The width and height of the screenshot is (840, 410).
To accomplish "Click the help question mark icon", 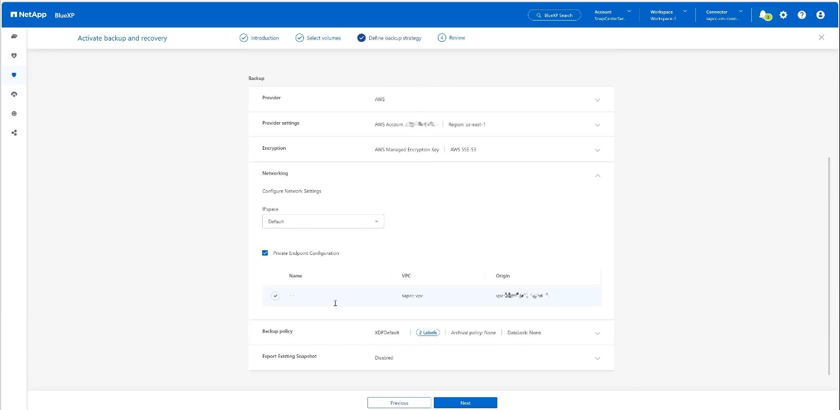I will tap(802, 15).
